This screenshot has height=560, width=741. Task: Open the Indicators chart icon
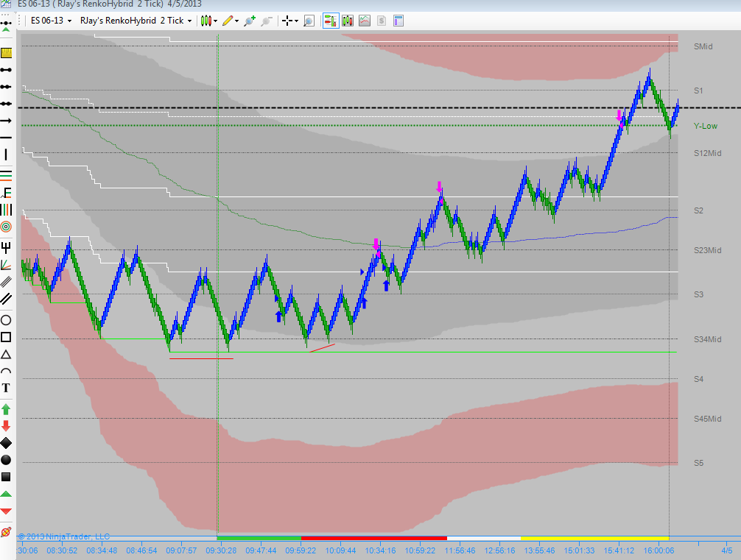tap(365, 21)
